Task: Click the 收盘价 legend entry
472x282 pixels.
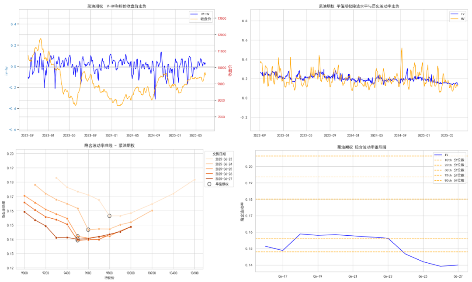Action: [x=201, y=19]
